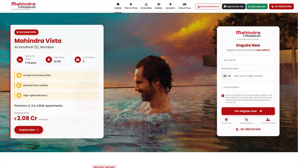Click the best offers!! text
This screenshot has width=298, height=168.
click(x=263, y=50)
